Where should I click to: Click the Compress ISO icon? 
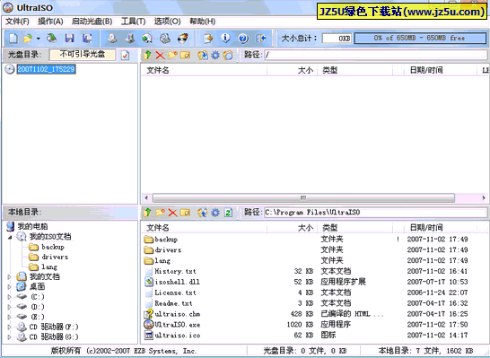(130, 38)
